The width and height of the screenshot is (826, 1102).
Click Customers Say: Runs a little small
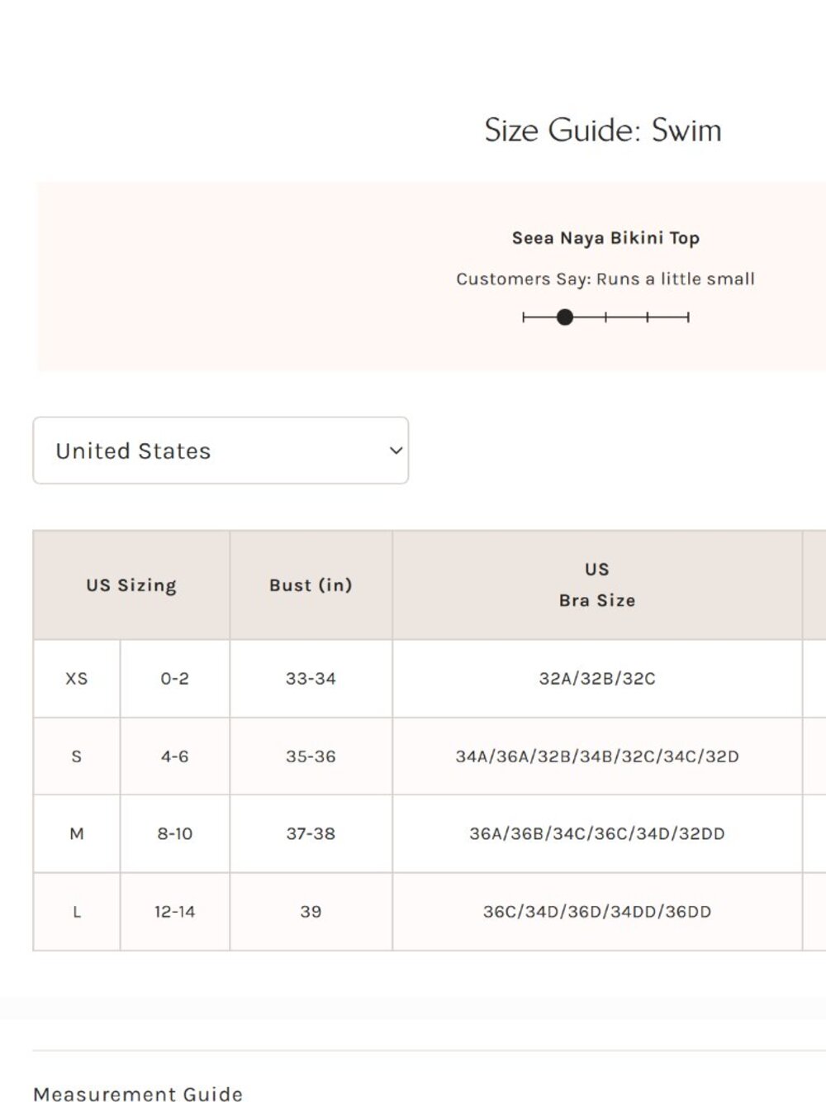click(x=605, y=279)
